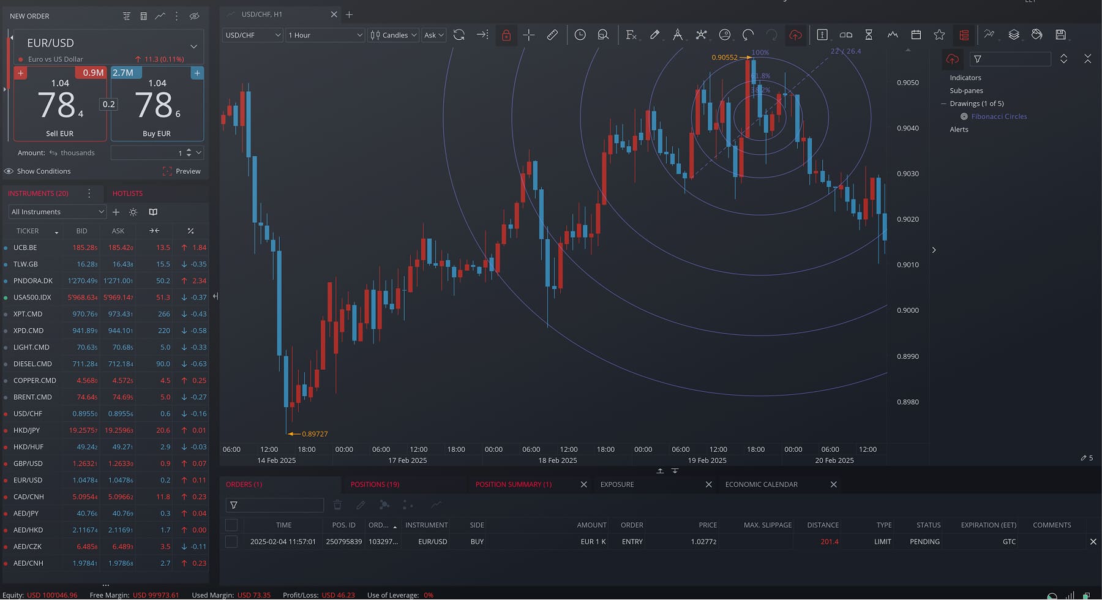Open the Candles chart type dropdown
Screen dimensions: 1102x600
pos(393,35)
